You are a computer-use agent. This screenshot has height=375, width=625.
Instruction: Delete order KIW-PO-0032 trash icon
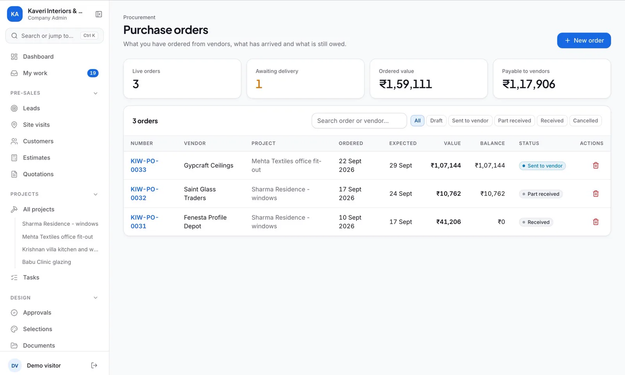(x=596, y=193)
